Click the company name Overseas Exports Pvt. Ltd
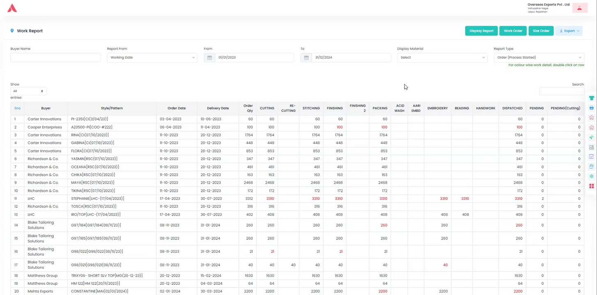Viewport: 597px width, 295px height. pyautogui.click(x=549, y=5)
